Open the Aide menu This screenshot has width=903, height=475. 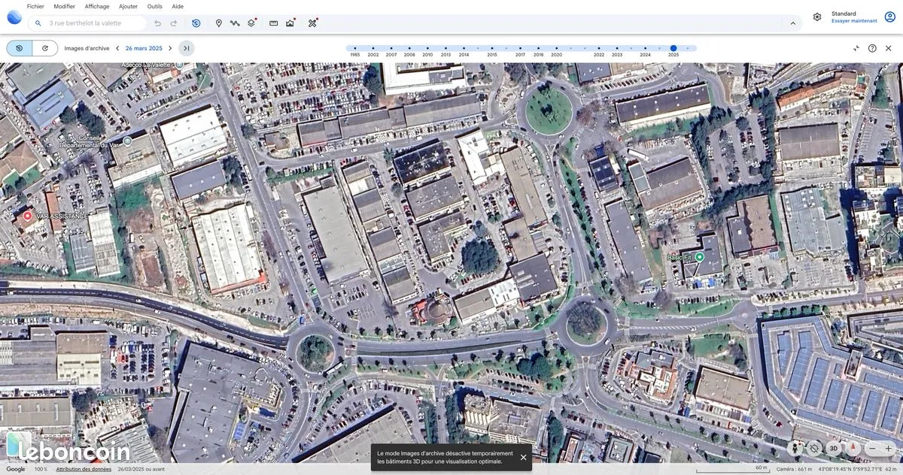(178, 6)
